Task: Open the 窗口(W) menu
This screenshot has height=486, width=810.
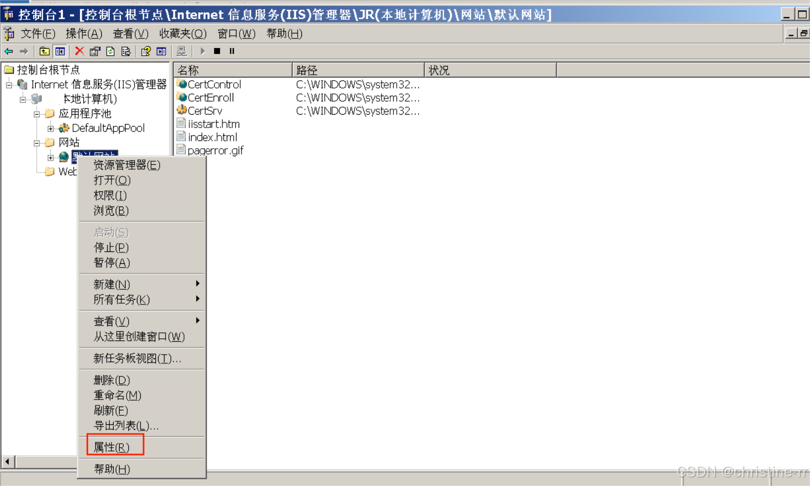Action: click(x=236, y=34)
